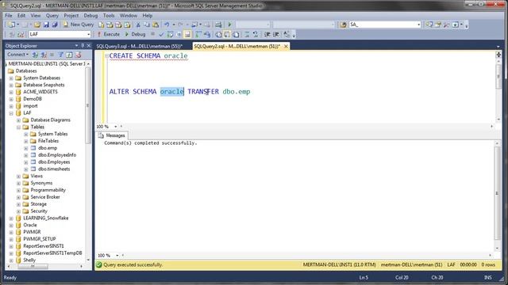Screen dimensions: 508x285
Task: Expand the System Databases node
Action: [x=11, y=78]
